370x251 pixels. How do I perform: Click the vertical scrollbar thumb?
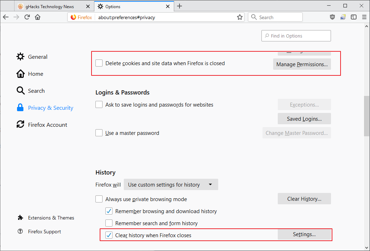point(366,116)
